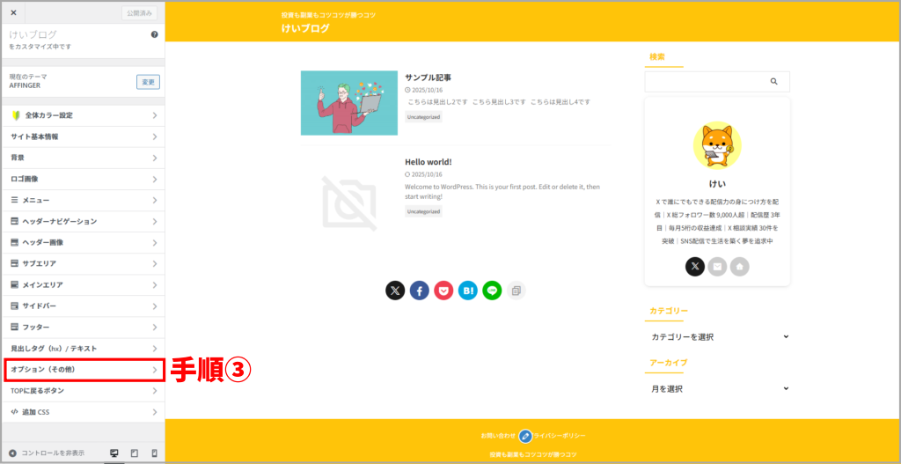This screenshot has height=464, width=901.
Task: Share via the LINE icon
Action: coord(492,291)
